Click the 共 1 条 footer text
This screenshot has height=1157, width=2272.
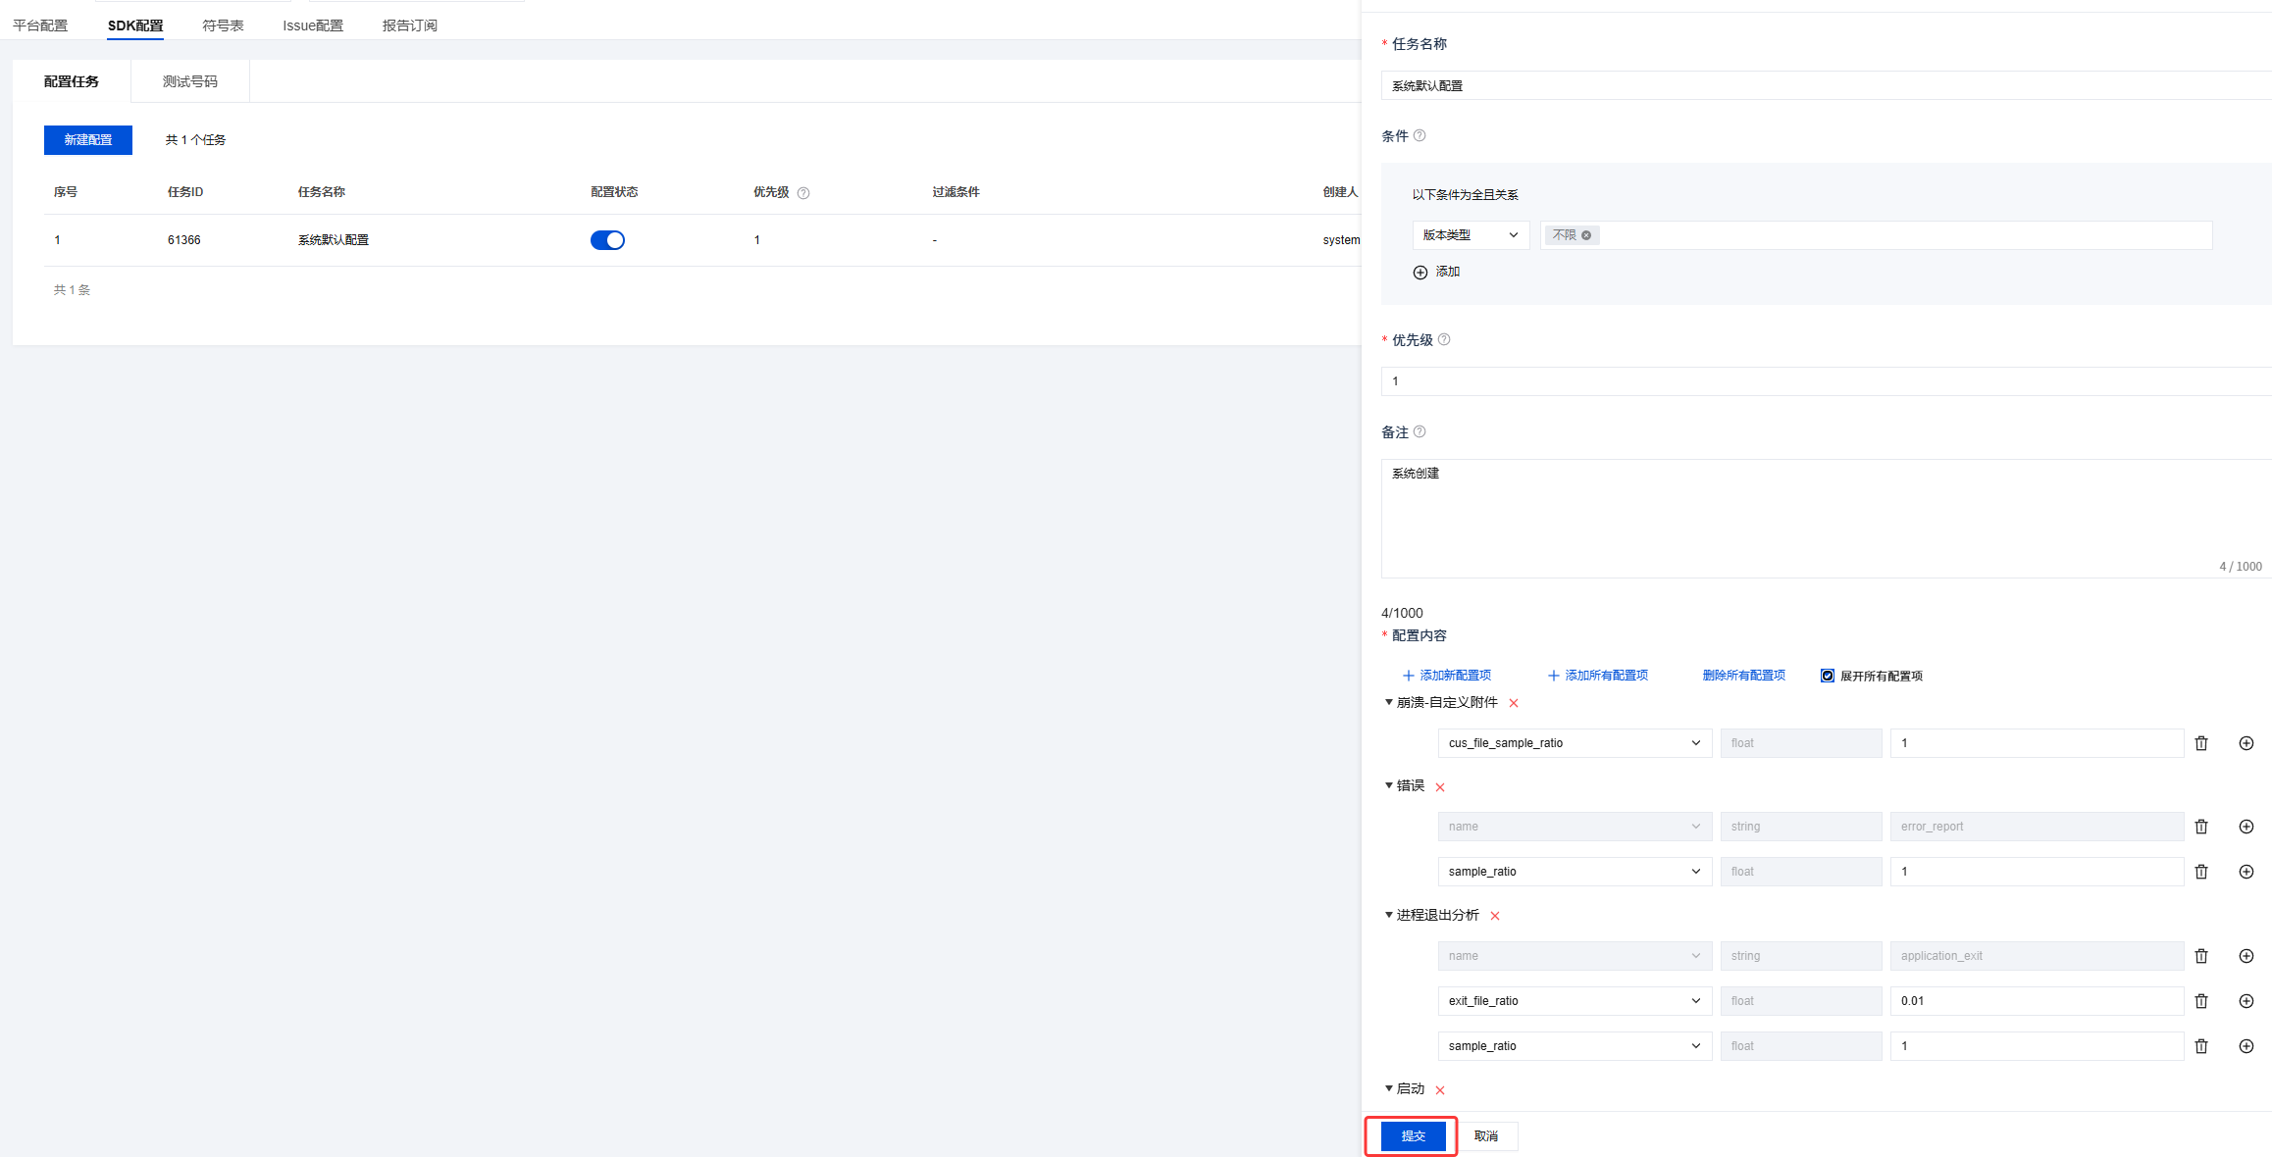point(72,290)
